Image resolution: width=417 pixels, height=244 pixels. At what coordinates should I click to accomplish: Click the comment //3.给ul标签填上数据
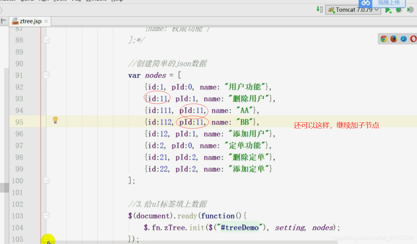click(x=167, y=204)
